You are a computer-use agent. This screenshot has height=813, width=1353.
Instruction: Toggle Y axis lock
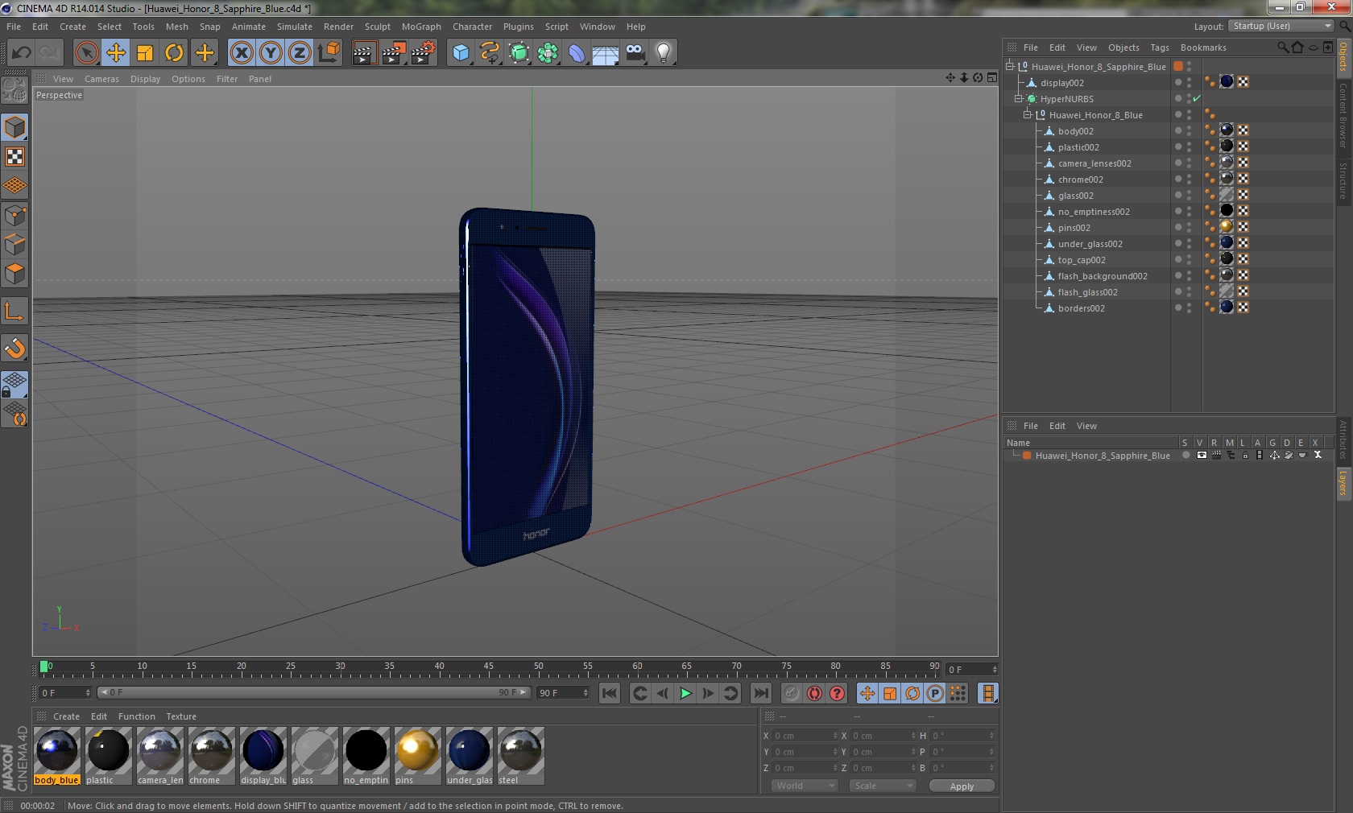click(271, 53)
